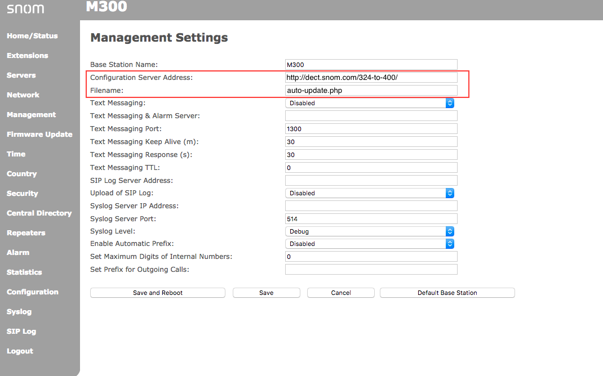Go to Repeaters page
603x376 pixels.
26,232
